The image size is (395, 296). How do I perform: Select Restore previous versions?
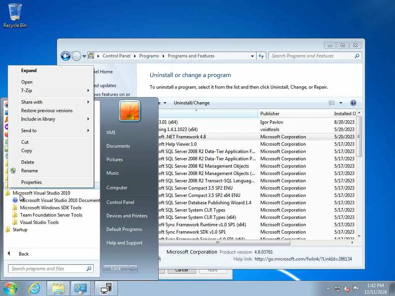tap(51, 111)
